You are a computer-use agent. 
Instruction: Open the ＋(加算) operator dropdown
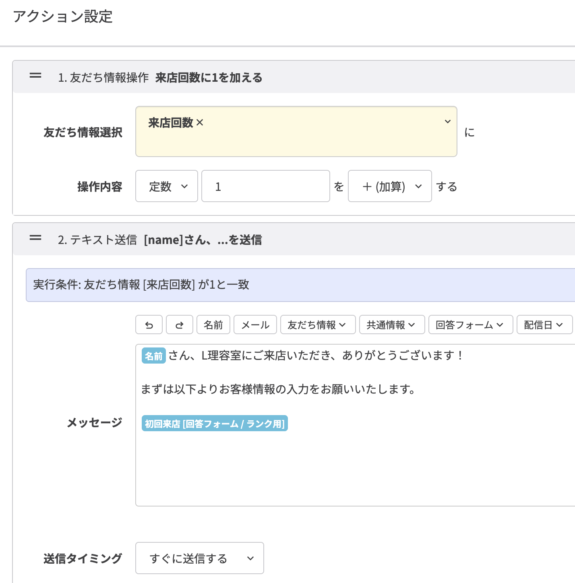pos(390,186)
